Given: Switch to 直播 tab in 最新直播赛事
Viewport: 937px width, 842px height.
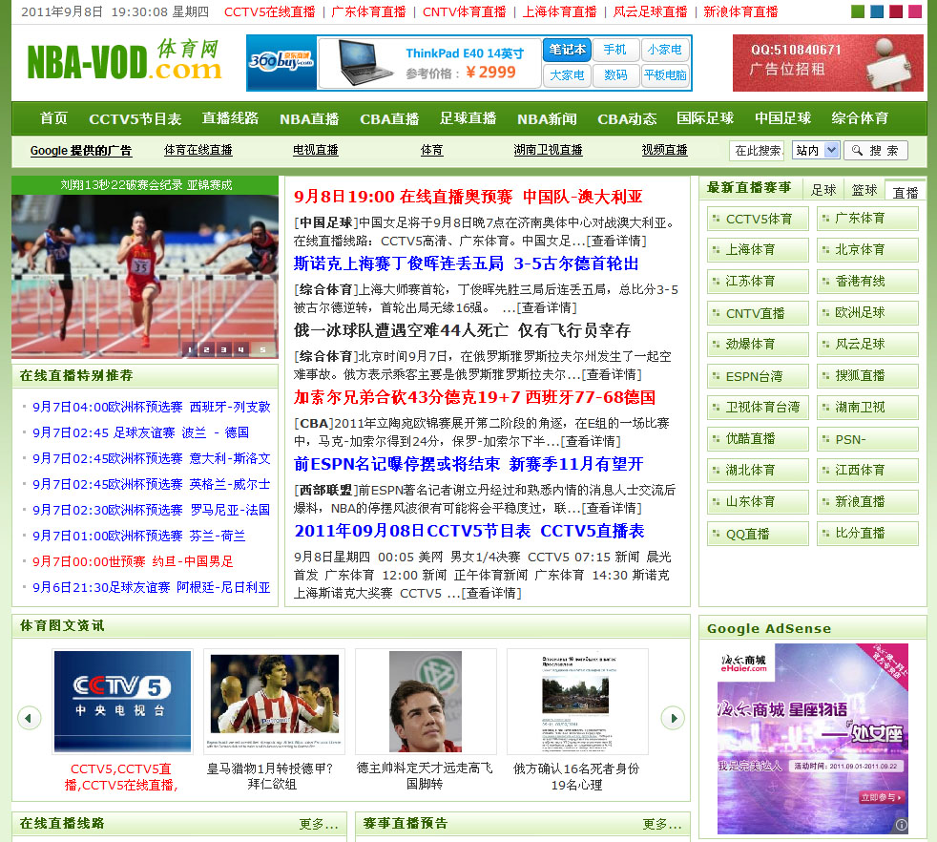Looking at the screenshot, I should click(x=905, y=191).
